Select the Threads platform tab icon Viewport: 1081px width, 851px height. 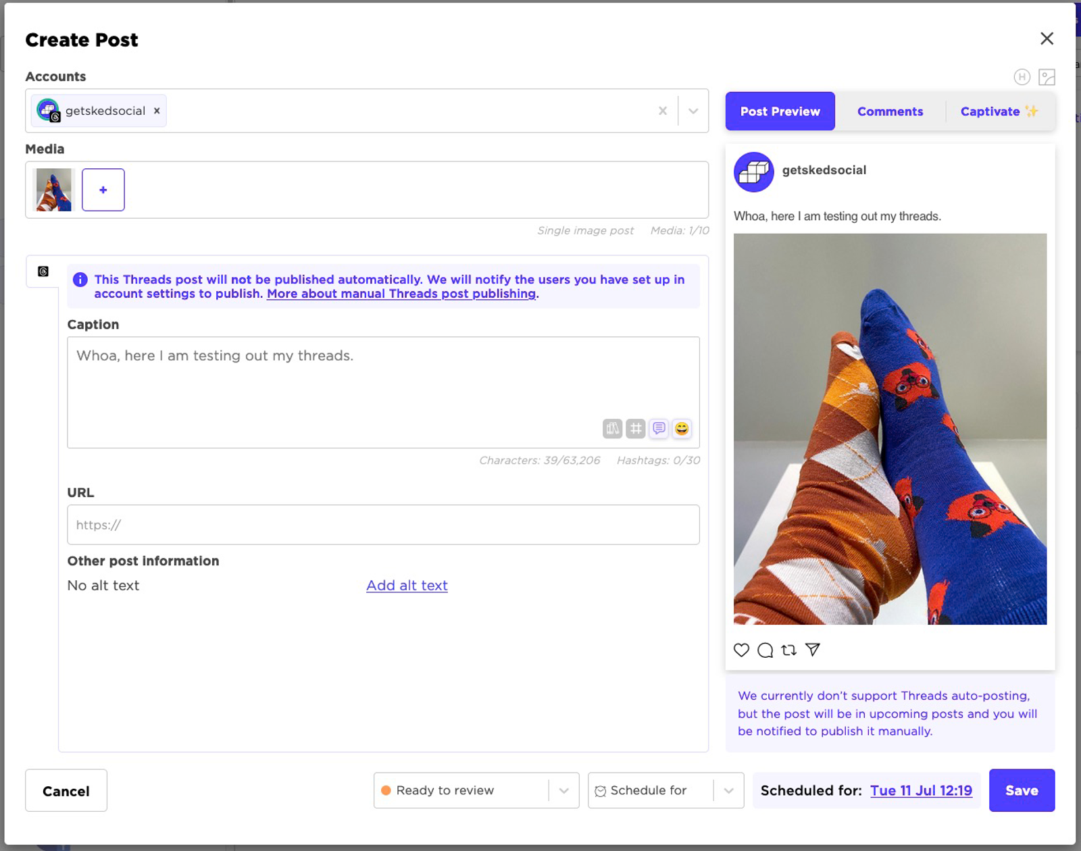click(x=43, y=272)
